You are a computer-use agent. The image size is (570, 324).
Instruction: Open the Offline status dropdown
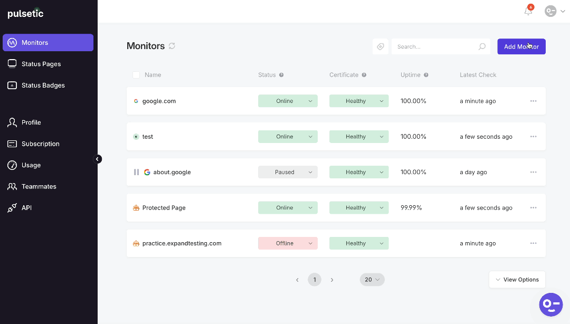(x=288, y=243)
